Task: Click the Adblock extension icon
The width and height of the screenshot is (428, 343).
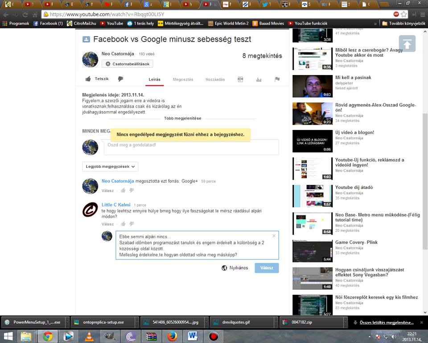Action: [396, 14]
